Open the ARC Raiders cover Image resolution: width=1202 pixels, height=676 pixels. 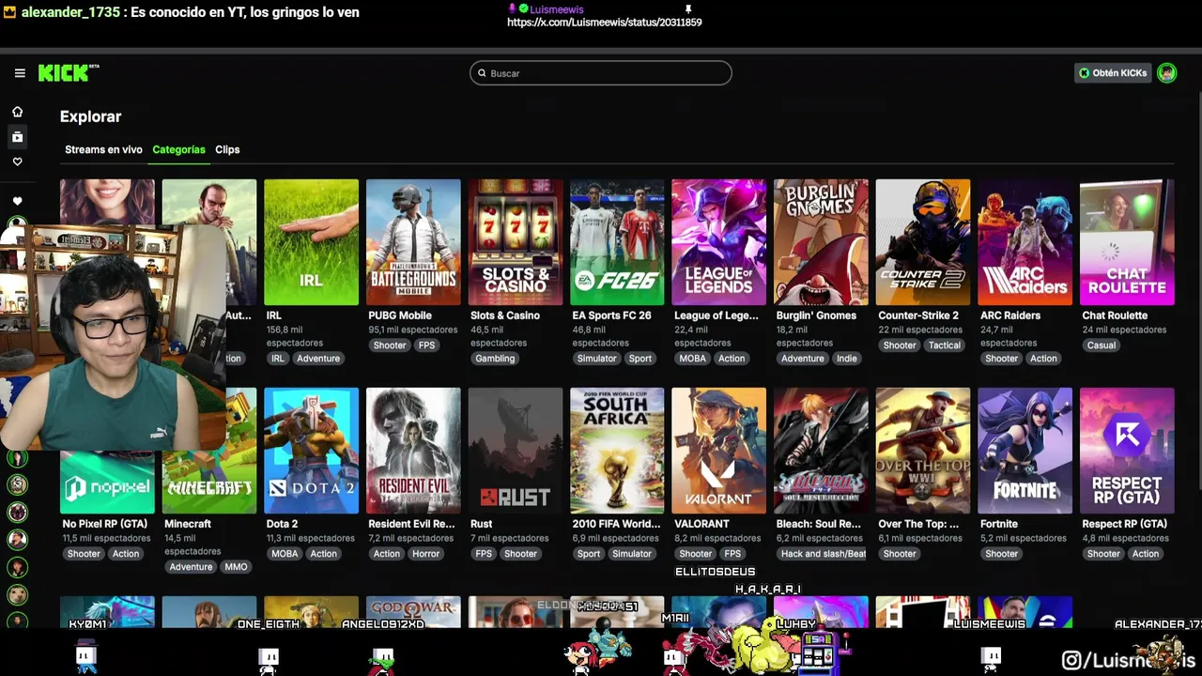(1025, 242)
